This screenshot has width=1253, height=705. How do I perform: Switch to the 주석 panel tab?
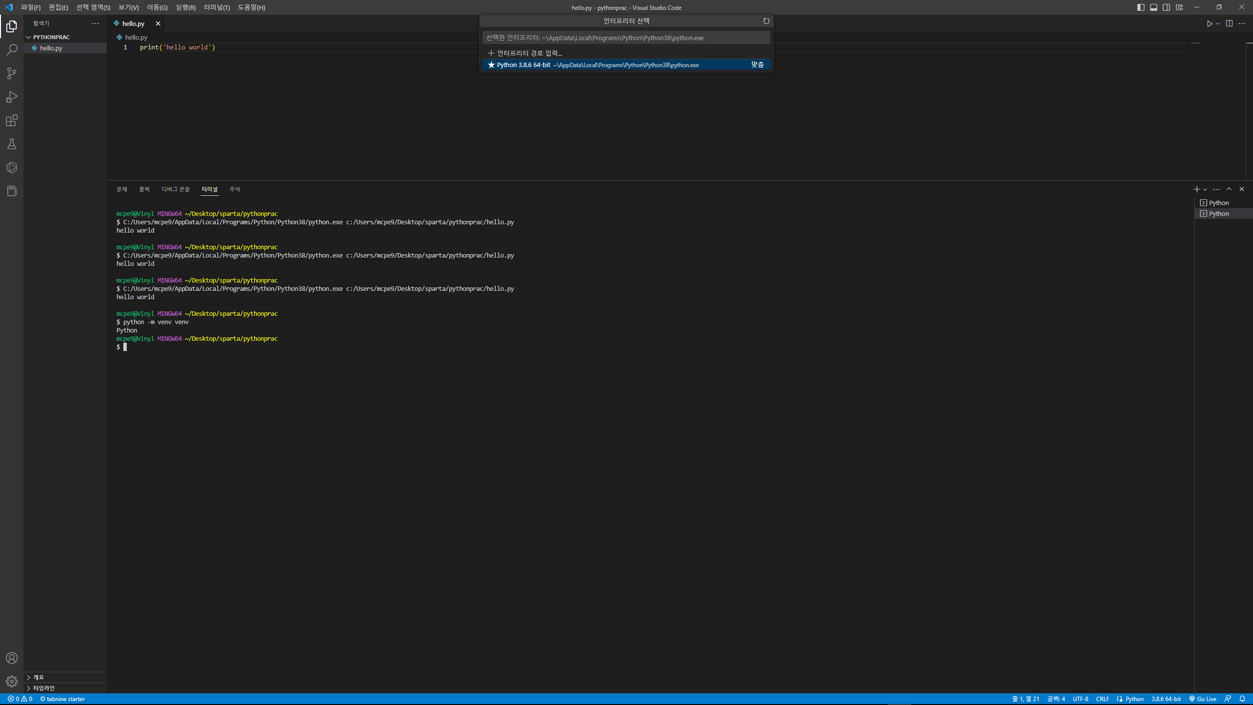[x=235, y=189]
